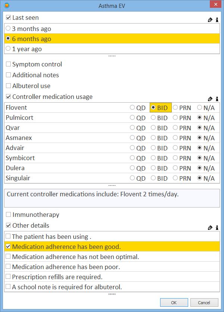Click the info icon for Last seen
The width and height of the screenshot is (224, 312).
pyautogui.click(x=217, y=20)
